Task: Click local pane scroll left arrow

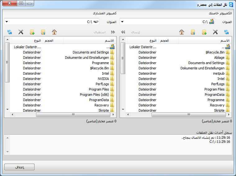Action: click(128, 114)
